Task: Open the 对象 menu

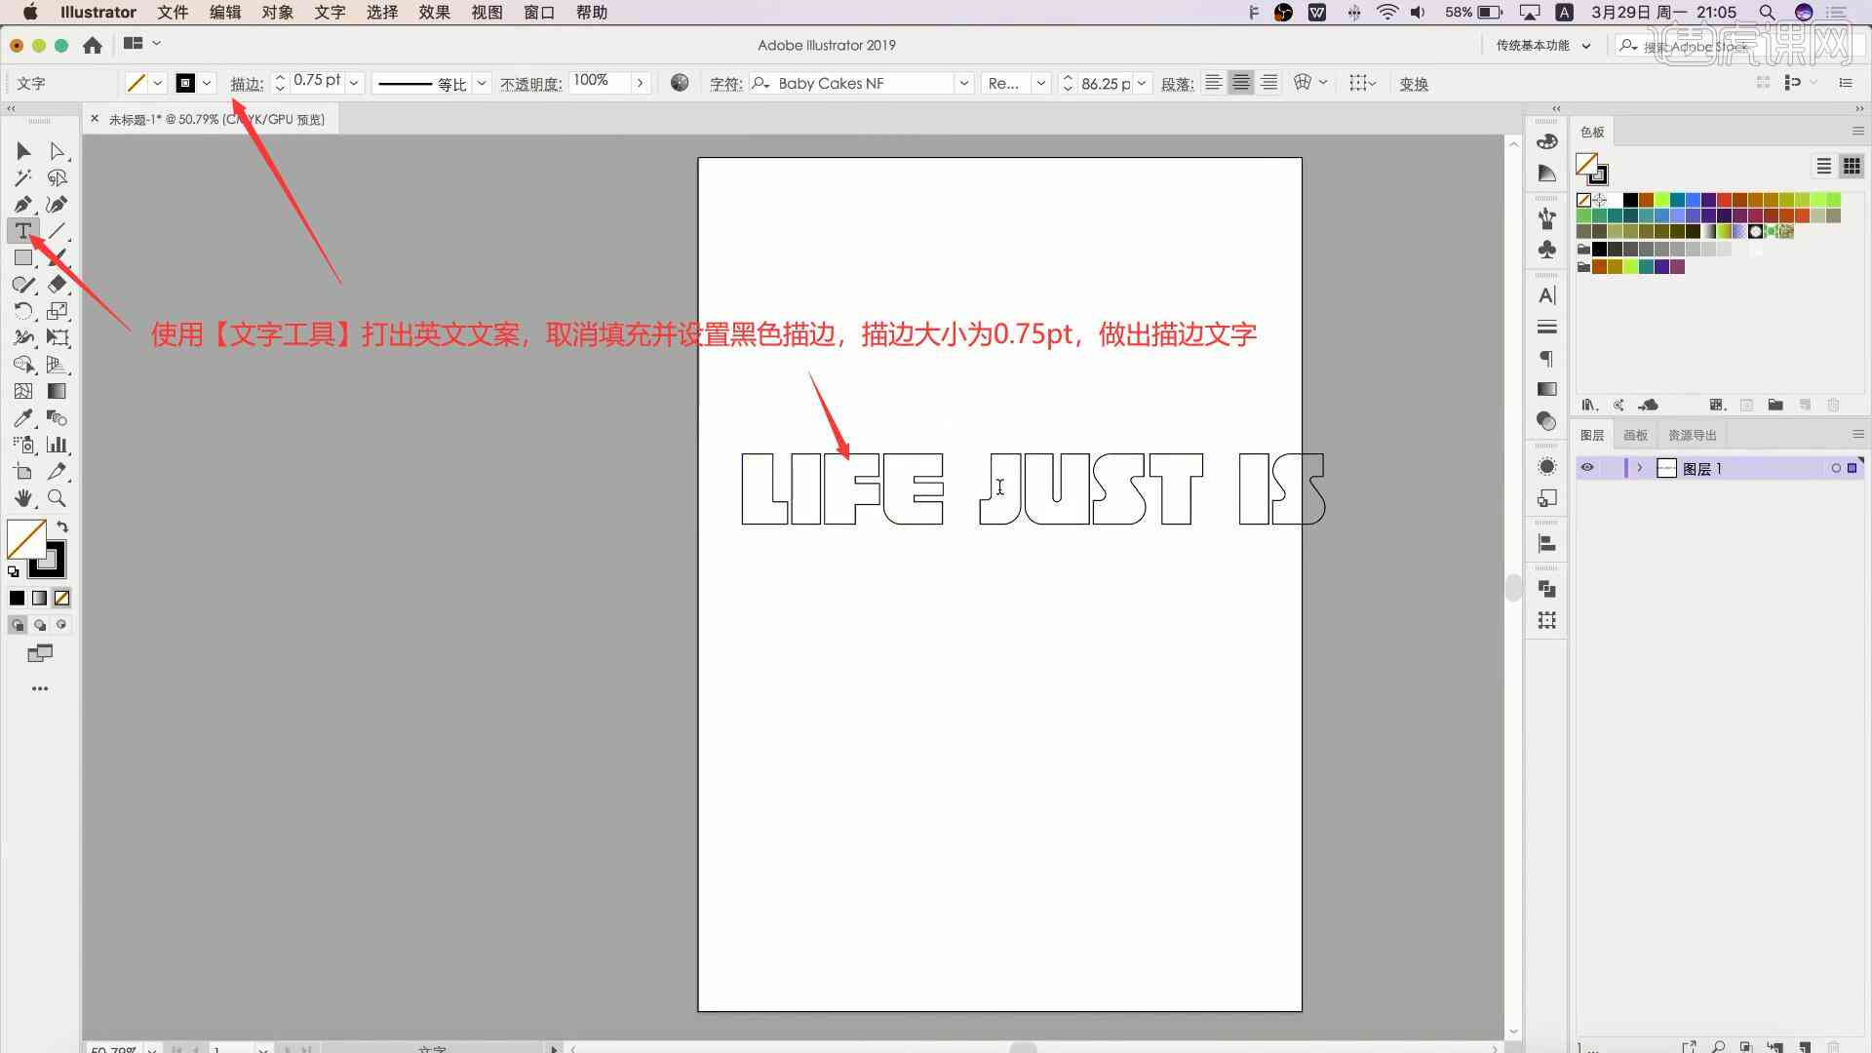Action: (278, 12)
